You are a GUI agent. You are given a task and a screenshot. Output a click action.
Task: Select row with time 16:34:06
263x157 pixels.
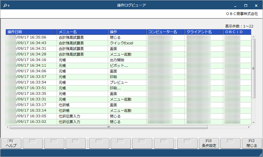tap(129, 71)
